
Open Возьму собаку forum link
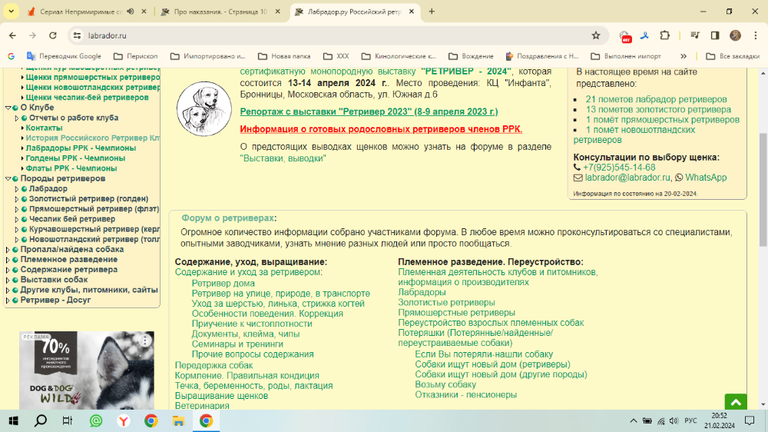[x=445, y=384]
